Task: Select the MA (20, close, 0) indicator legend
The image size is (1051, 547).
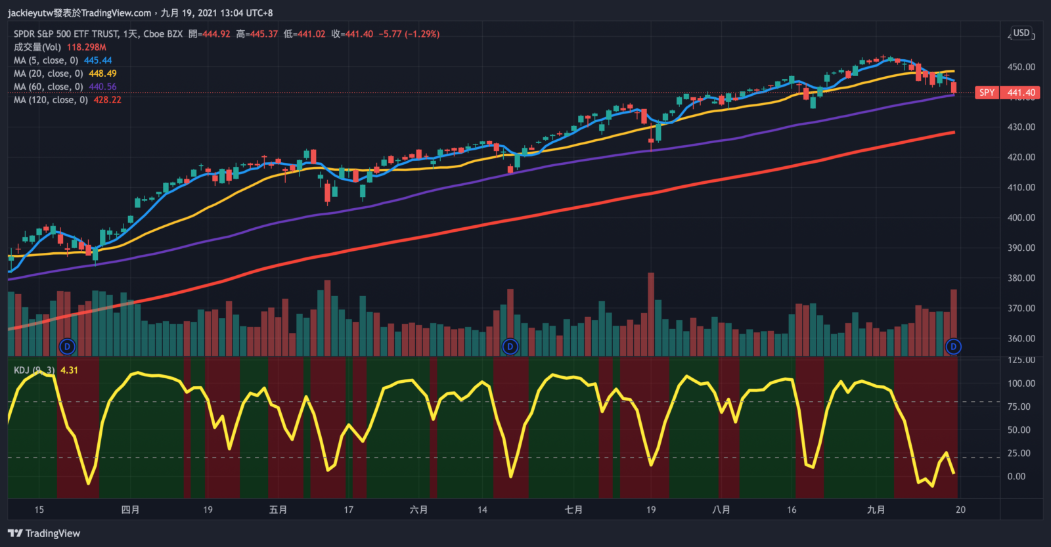Action: click(x=48, y=74)
